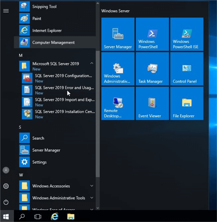The width and height of the screenshot is (217, 222).
Task: Open Task View on the taskbar
Action: (38, 216)
